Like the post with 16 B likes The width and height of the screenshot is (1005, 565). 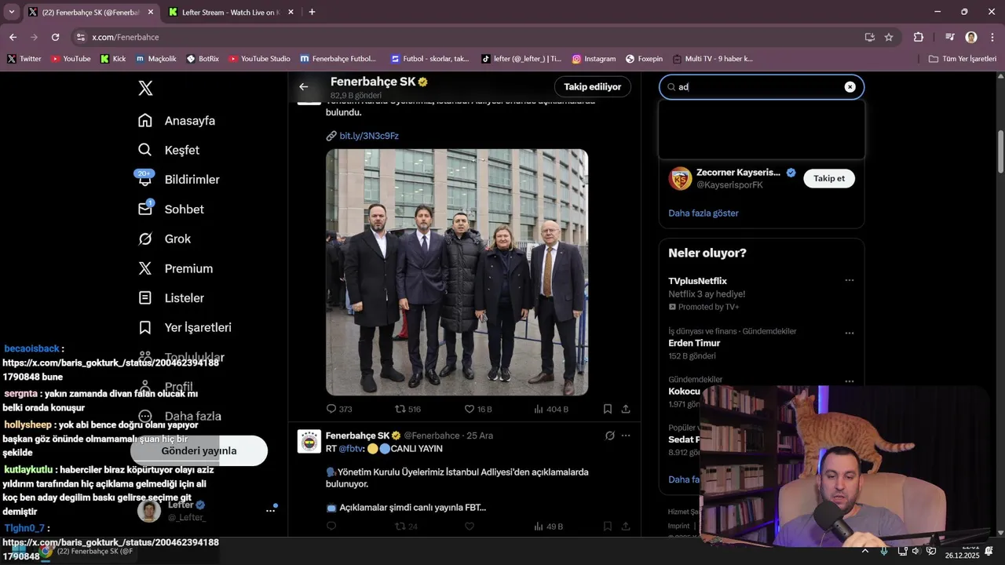click(477, 409)
